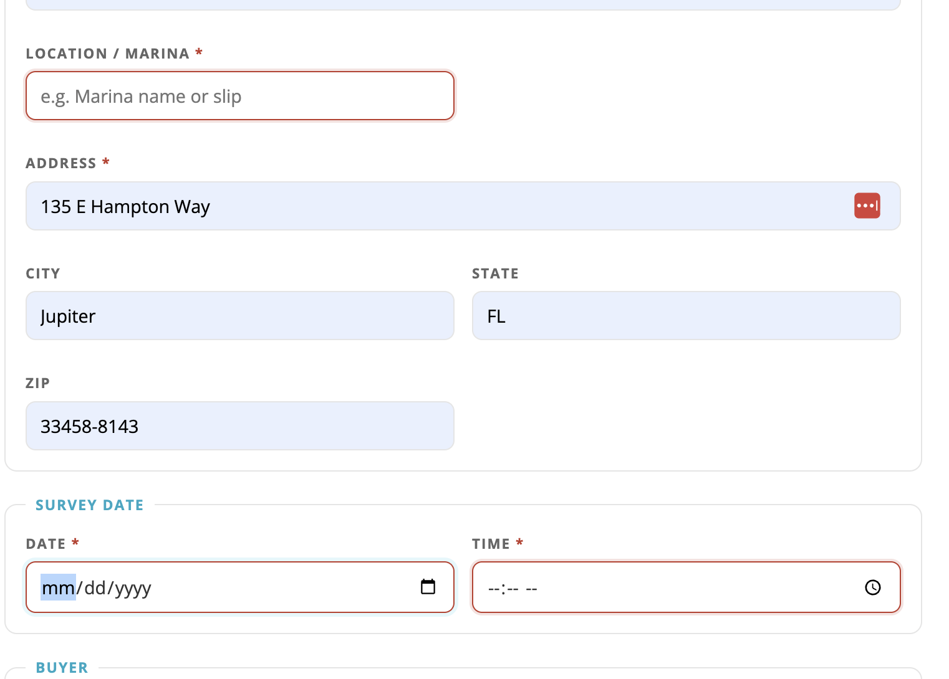Click the Location / Marina label
Viewport: 949px width, 679px height.
[107, 54]
